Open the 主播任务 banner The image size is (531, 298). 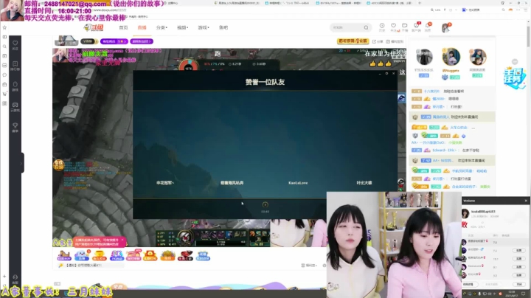[x=515, y=78]
